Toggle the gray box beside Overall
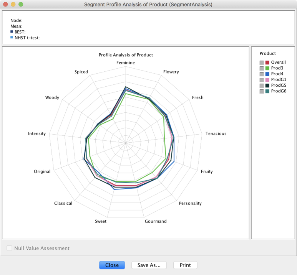Viewport: 297px width, 275px height. [262, 63]
